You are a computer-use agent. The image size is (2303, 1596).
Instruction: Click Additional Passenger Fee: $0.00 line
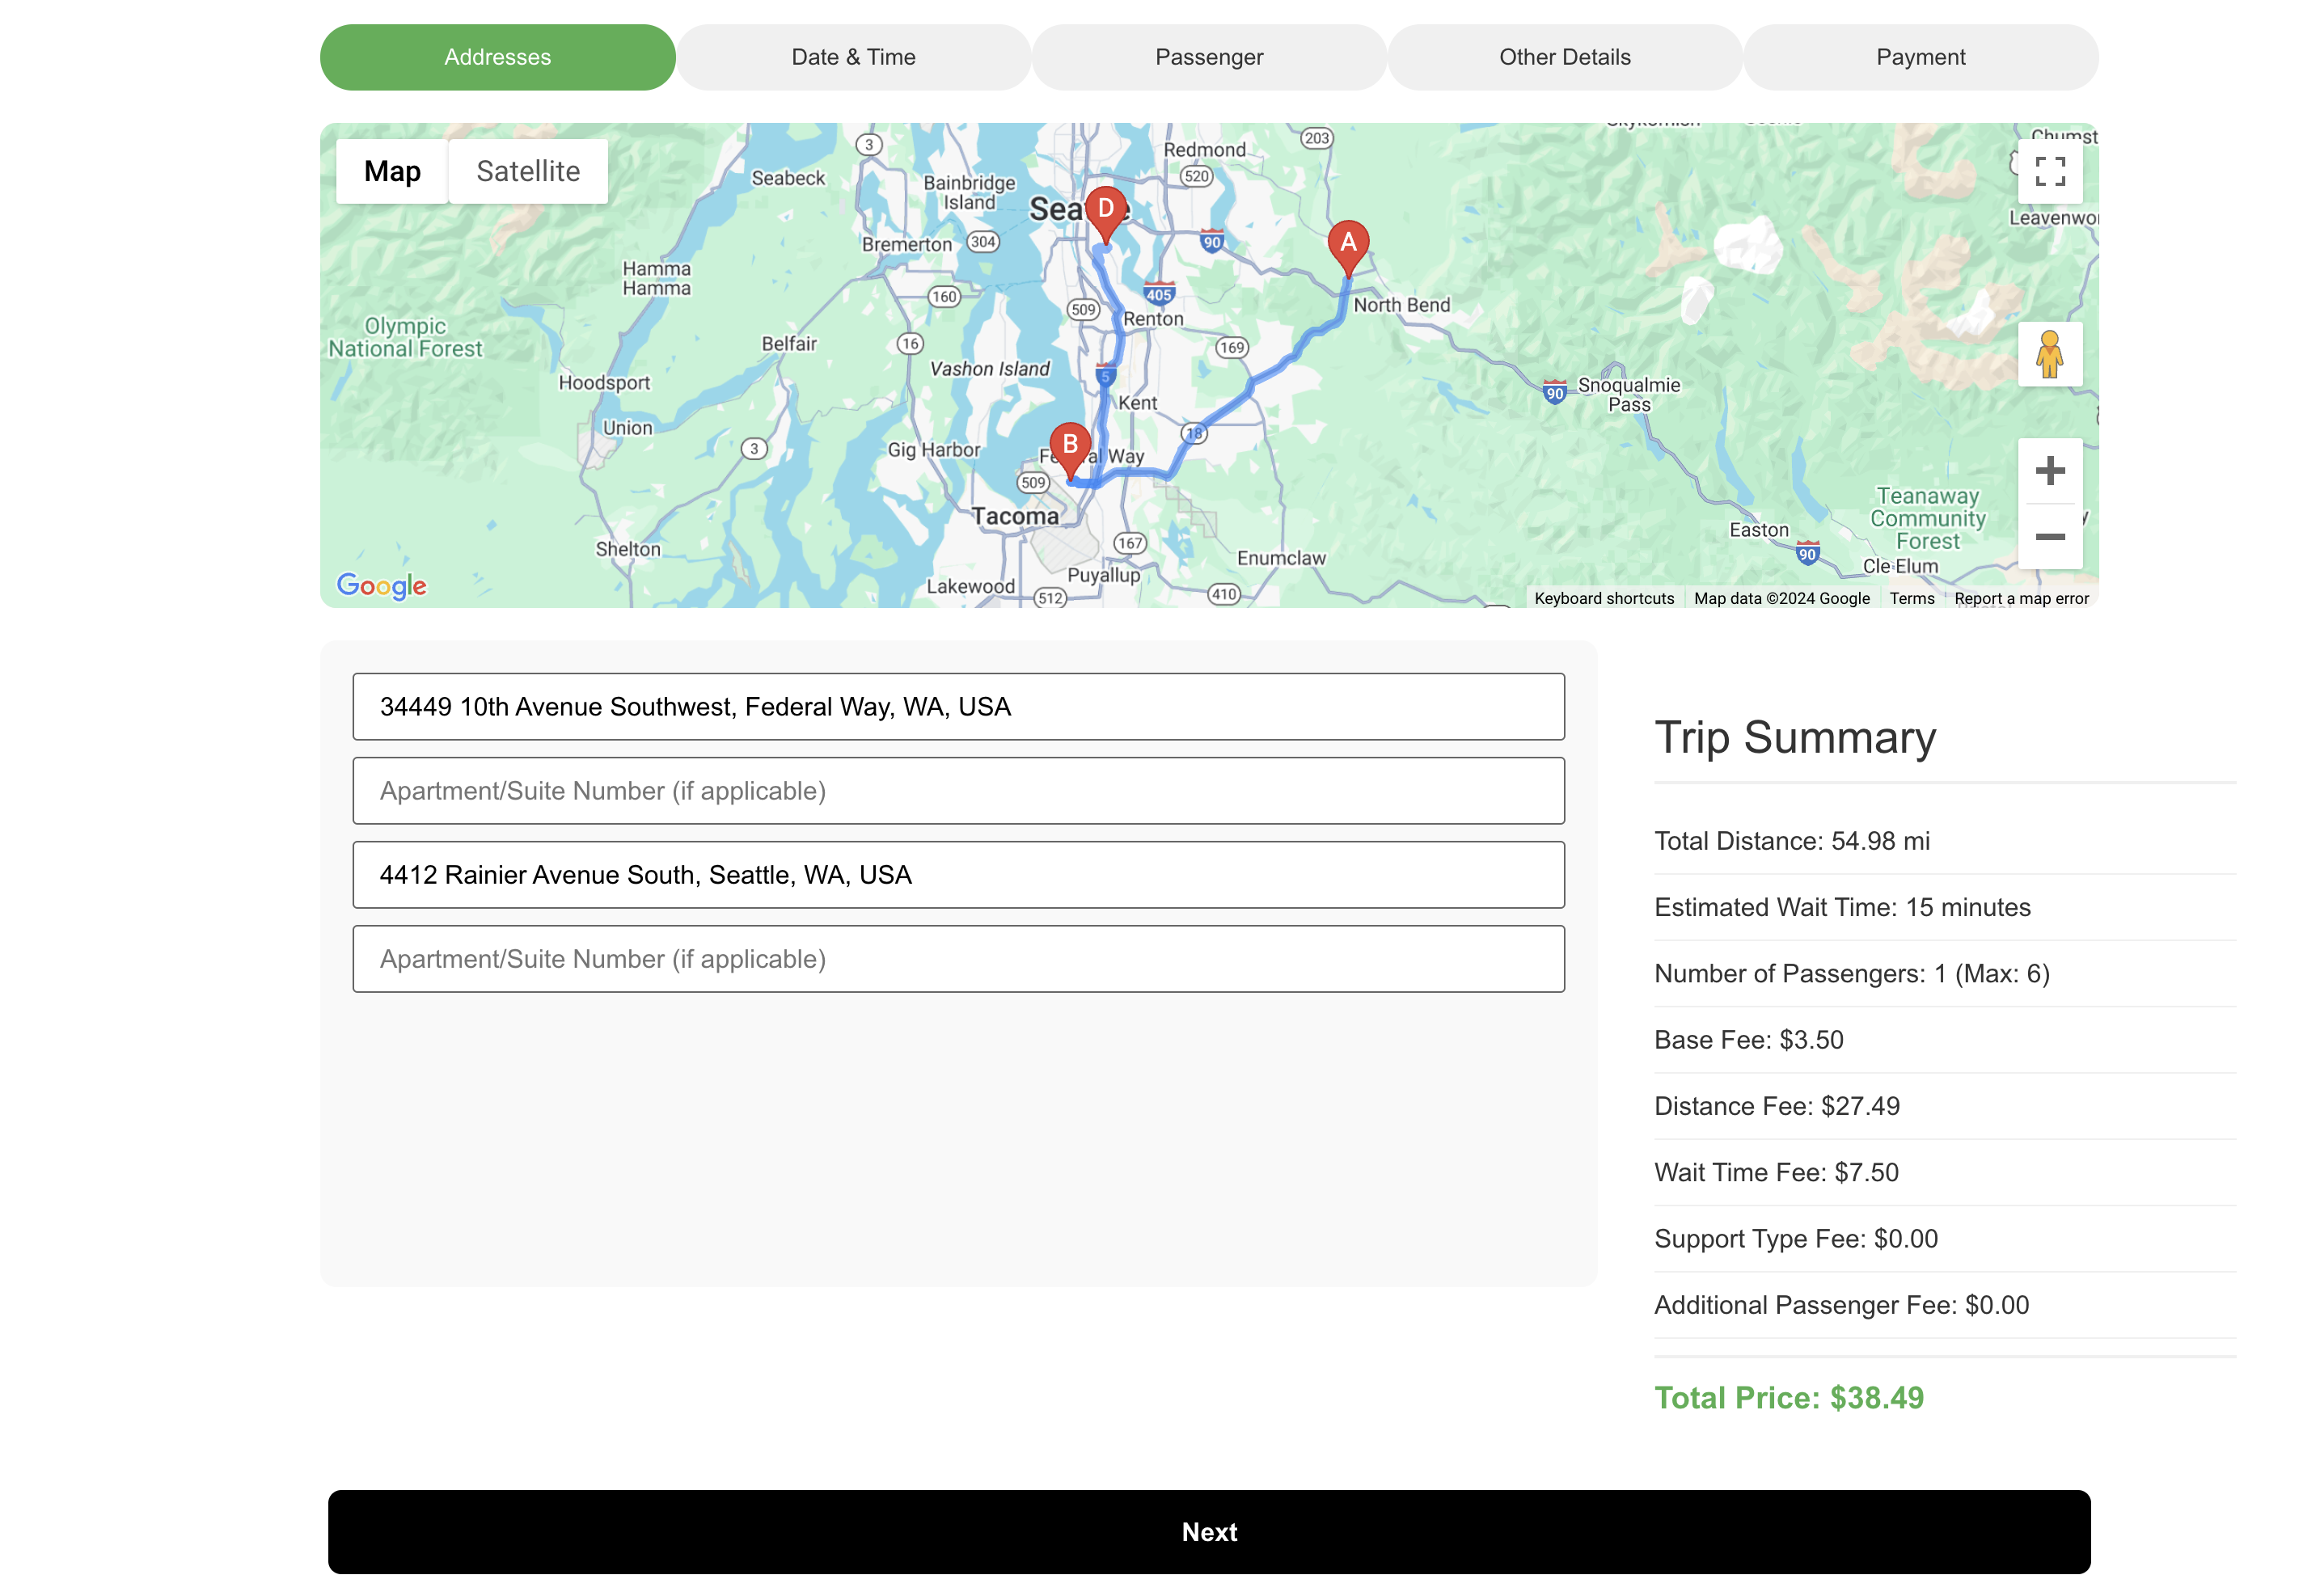click(x=1841, y=1304)
